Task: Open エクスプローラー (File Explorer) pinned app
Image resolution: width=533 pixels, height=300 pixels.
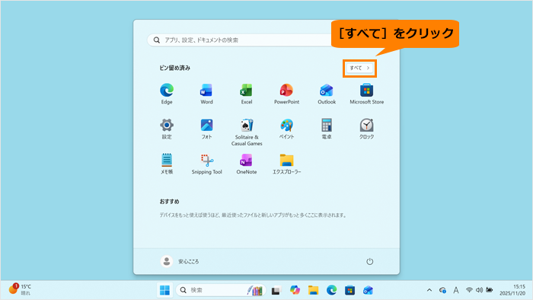Action: tap(286, 164)
